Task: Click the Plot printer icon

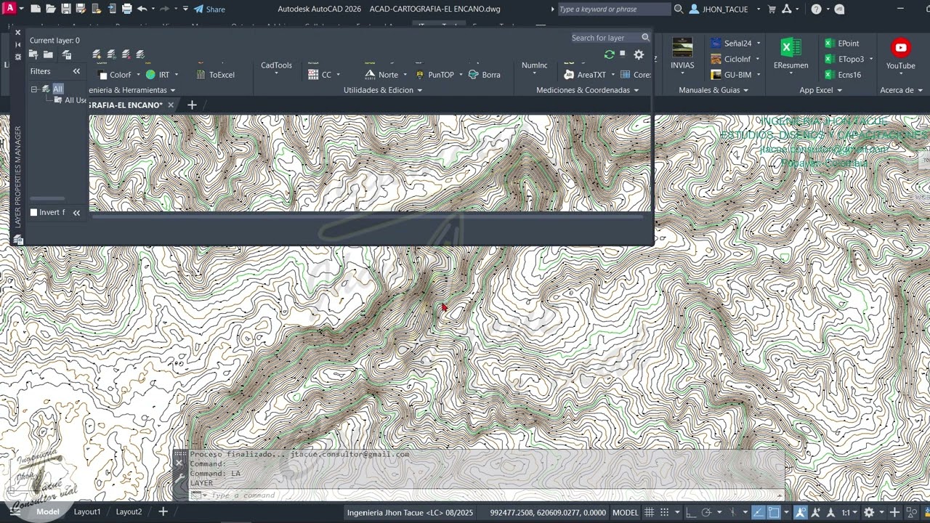Action: tap(126, 9)
